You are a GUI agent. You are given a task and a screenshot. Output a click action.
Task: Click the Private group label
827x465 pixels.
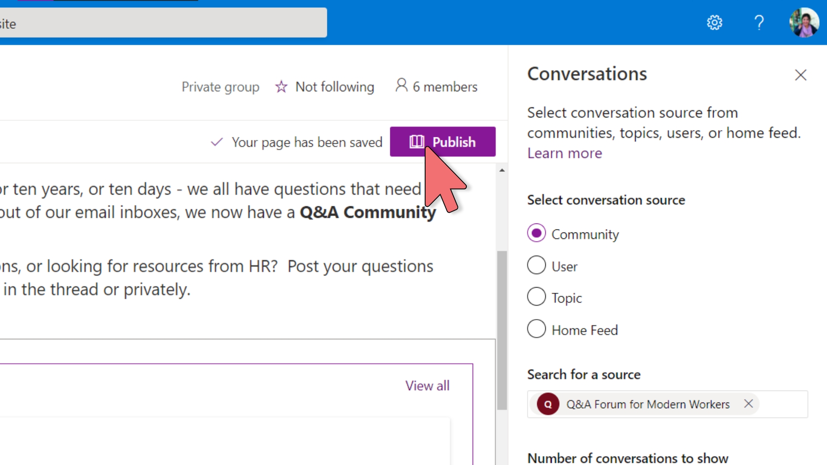[219, 87]
